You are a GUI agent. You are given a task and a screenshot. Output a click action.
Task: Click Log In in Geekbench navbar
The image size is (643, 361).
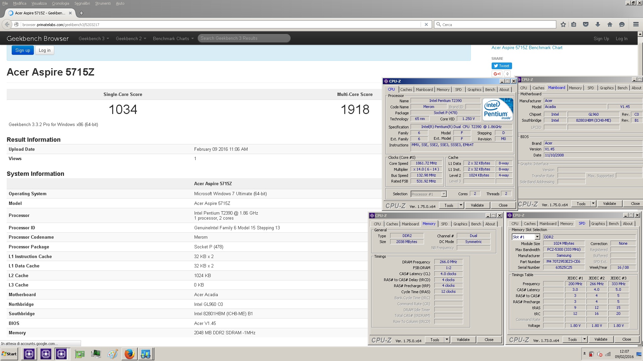(x=622, y=38)
